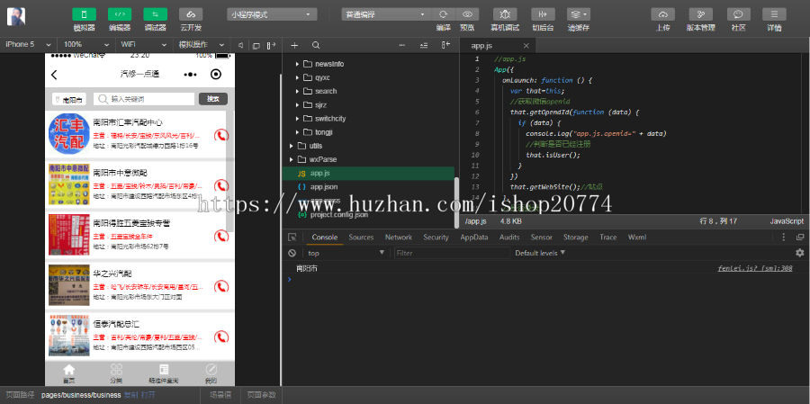This screenshot has height=404, width=810.
Task: Switch to the Network tab
Action: (x=398, y=238)
